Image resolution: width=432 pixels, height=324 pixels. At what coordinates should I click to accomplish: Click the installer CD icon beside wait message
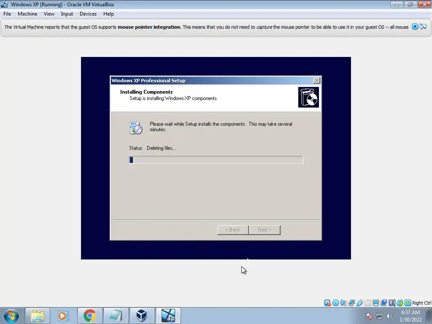tap(135, 128)
